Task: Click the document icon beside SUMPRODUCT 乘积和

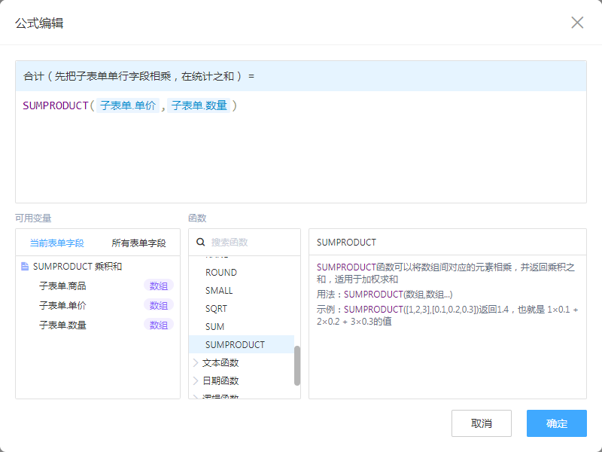Action: click(x=25, y=267)
